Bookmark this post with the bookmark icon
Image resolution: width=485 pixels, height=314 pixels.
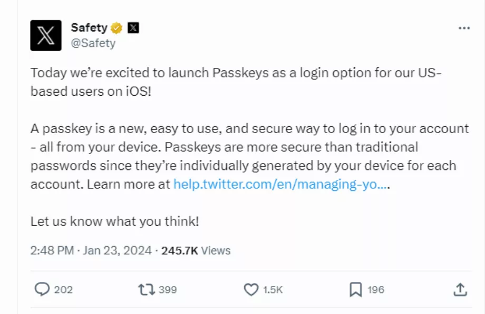[356, 290]
